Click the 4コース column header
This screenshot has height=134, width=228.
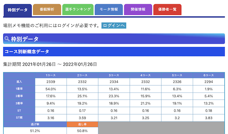[x=146, y=75]
